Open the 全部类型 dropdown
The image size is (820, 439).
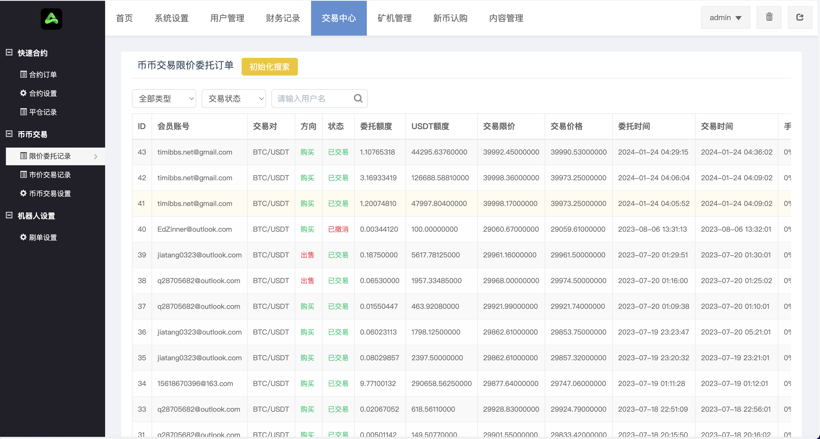164,99
